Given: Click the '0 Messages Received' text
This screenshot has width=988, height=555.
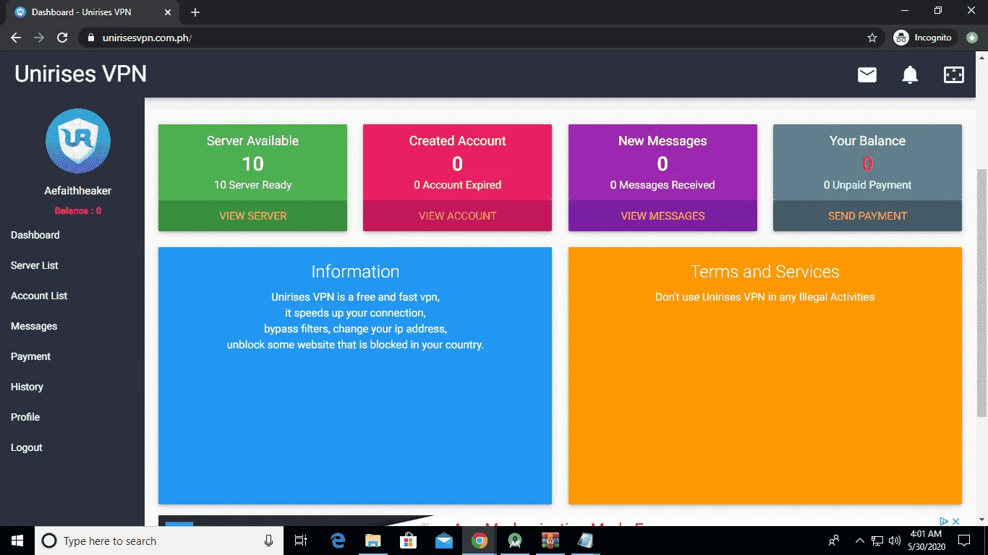Looking at the screenshot, I should pyautogui.click(x=663, y=185).
